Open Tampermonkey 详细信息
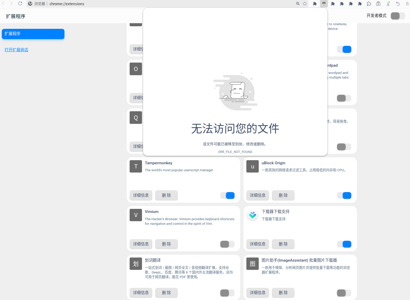Screen dimensions: 410x300 click(x=141, y=195)
